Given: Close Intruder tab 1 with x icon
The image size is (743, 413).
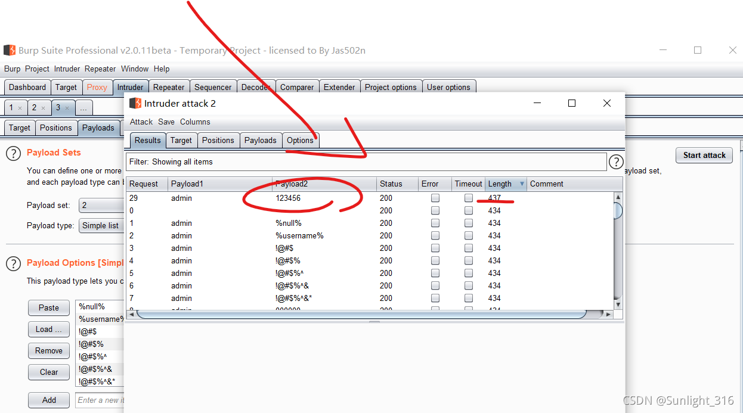Looking at the screenshot, I should 20,108.
